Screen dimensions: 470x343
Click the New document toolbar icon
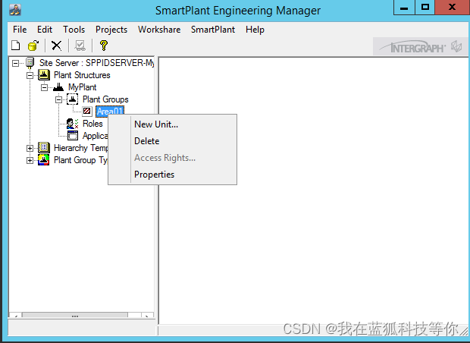tap(16, 46)
